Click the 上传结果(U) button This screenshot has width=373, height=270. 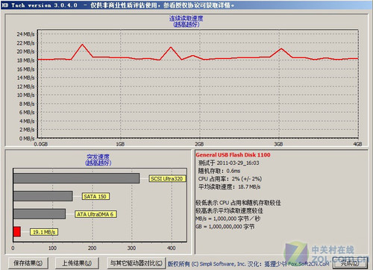[x=77, y=263]
